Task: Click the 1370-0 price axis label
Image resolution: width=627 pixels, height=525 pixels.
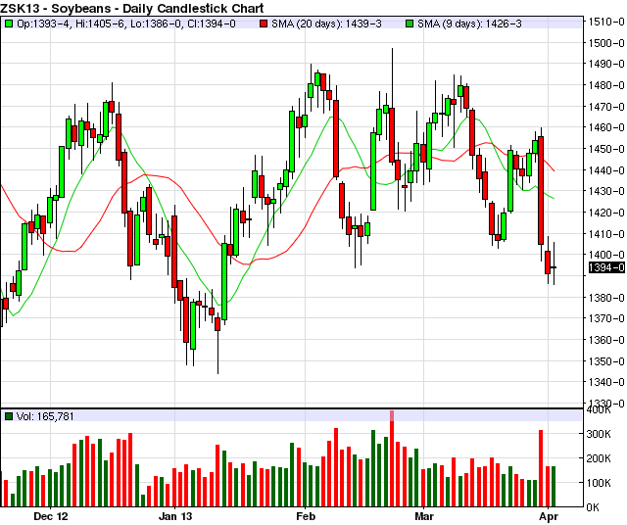Action: tap(606, 318)
